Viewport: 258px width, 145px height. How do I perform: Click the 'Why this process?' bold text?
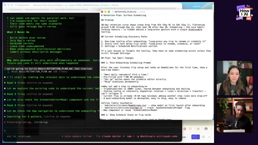[19, 60]
